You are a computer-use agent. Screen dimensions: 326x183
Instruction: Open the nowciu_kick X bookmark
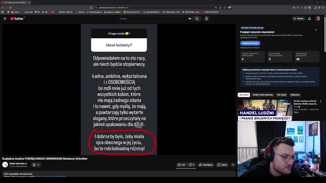(x=27, y=12)
